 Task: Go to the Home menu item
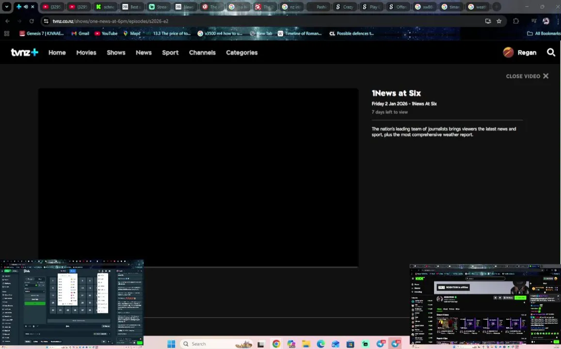point(57,52)
